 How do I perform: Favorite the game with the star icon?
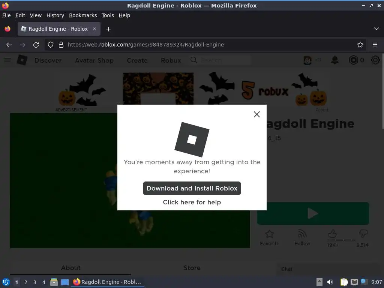coord(269,234)
